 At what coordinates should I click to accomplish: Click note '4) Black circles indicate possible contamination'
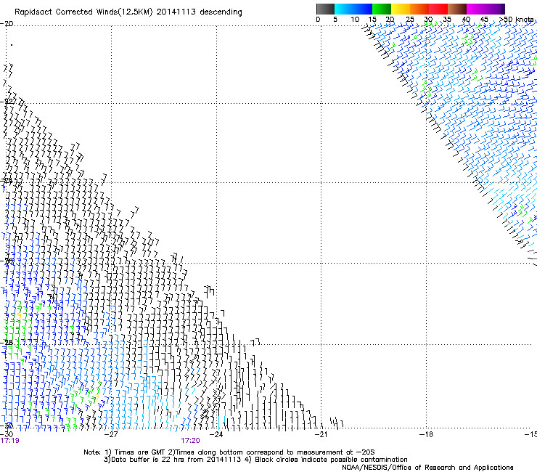click(326, 460)
